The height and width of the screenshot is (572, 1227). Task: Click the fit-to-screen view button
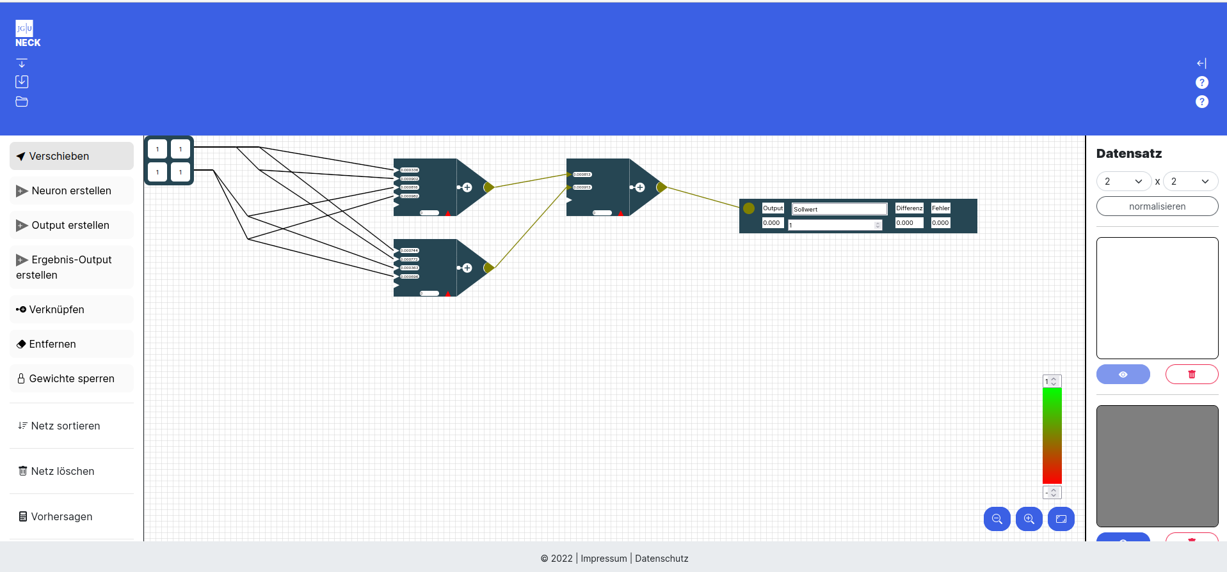point(1061,519)
